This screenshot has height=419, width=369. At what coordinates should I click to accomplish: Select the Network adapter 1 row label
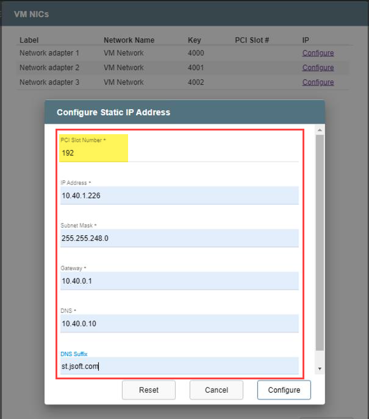(49, 53)
